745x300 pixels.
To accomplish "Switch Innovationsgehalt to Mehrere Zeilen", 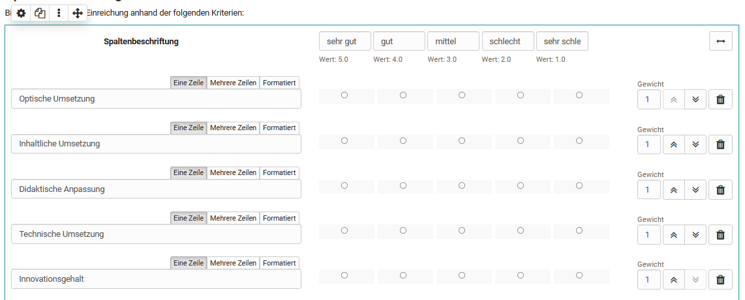I will coord(234,263).
